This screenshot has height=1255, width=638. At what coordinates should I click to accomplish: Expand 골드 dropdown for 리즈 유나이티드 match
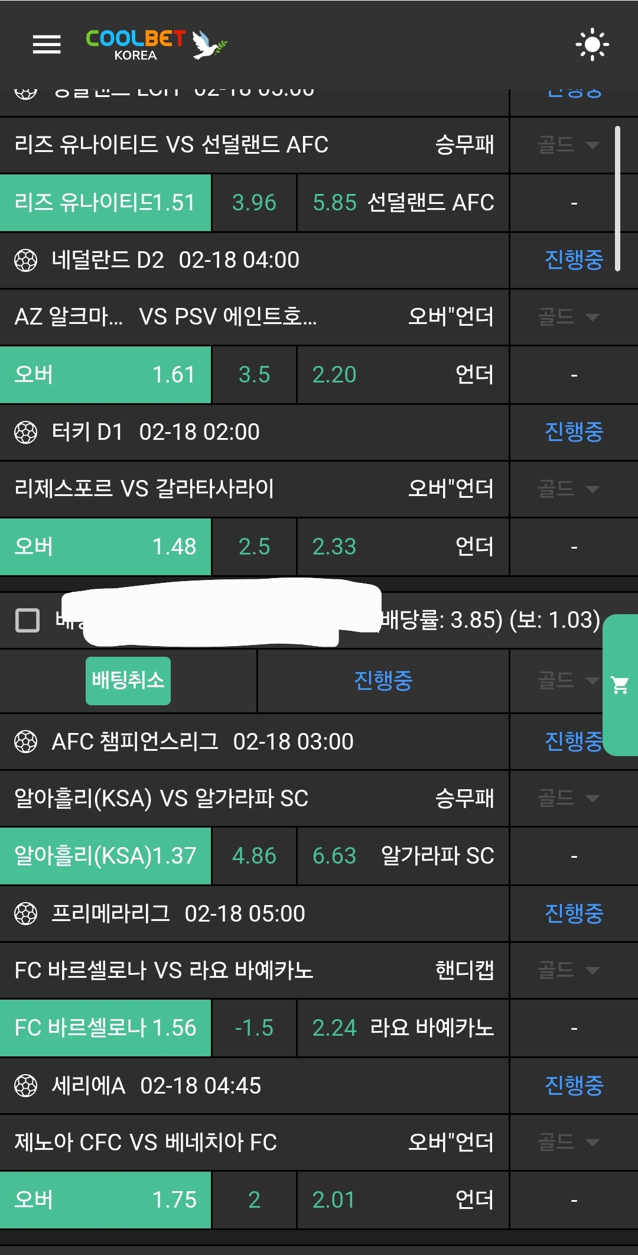[x=568, y=145]
